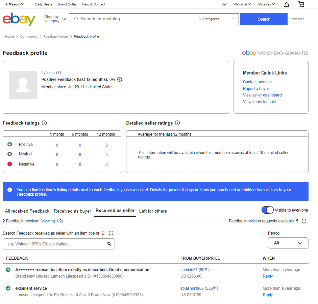This screenshot has width=318, height=304.
Task: Click info icon beside Feedback revision requests
Action: (304, 221)
